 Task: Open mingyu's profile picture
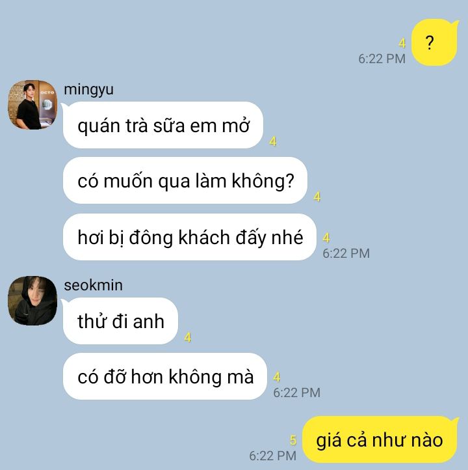click(x=32, y=105)
